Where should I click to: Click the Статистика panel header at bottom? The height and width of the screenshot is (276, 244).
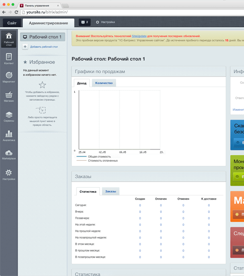point(149,273)
